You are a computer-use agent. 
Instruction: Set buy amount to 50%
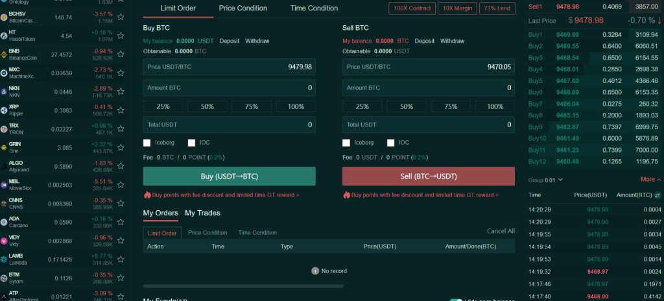pos(207,106)
